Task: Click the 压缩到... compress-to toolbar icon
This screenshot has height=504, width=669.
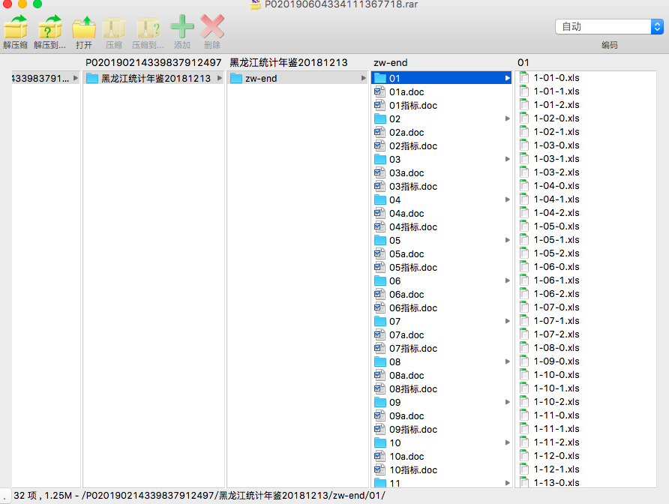Action: coord(148,28)
